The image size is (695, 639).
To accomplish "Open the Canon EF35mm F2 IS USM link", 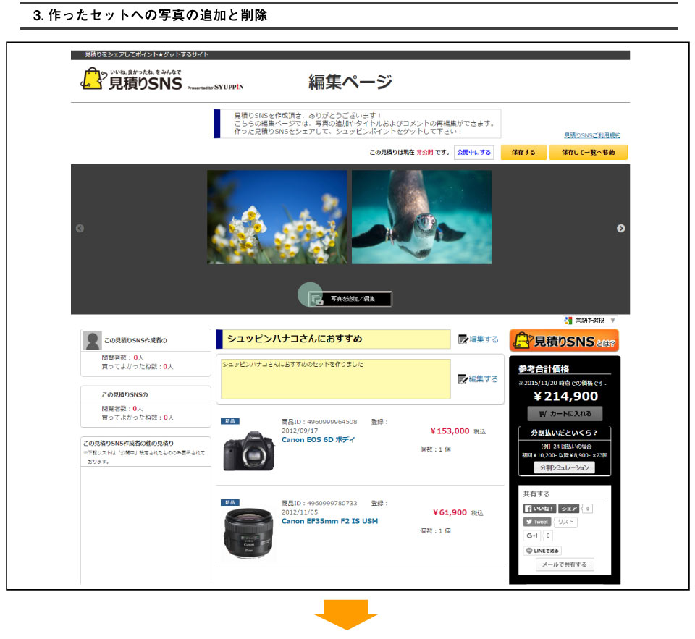I will [x=330, y=521].
